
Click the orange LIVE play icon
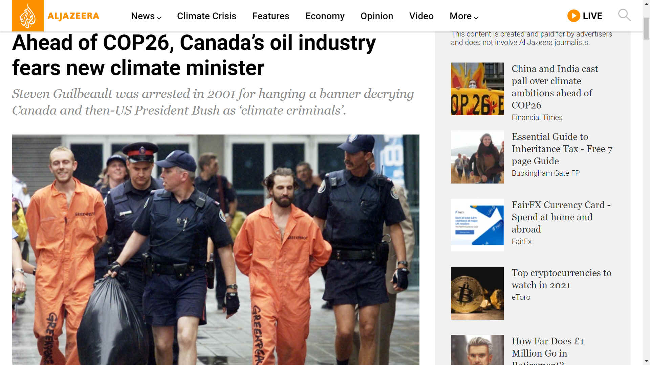click(573, 16)
